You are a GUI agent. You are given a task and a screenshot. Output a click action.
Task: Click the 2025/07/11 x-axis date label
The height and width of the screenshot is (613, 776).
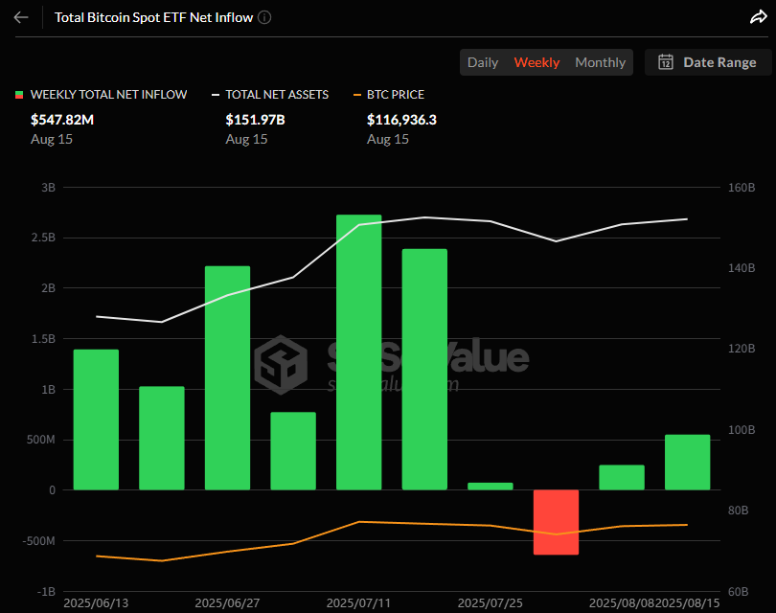[358, 603]
